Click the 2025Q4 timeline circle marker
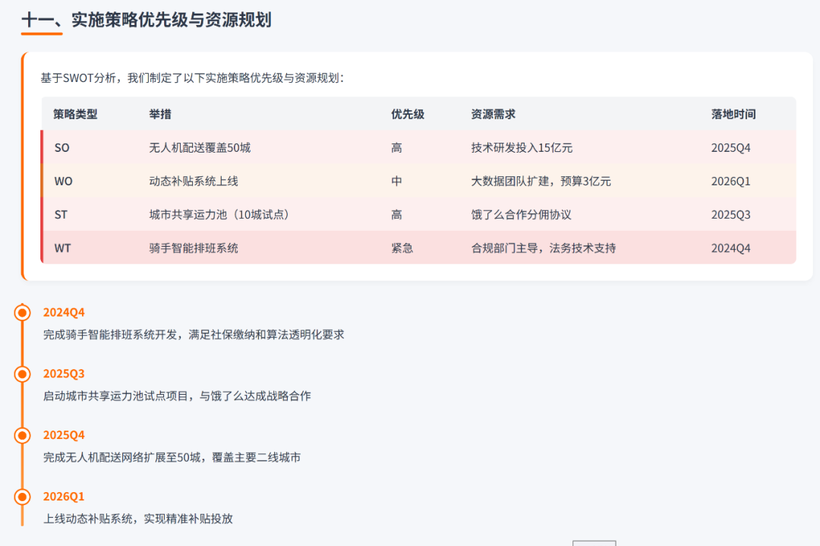820x546 pixels. pyautogui.click(x=24, y=434)
